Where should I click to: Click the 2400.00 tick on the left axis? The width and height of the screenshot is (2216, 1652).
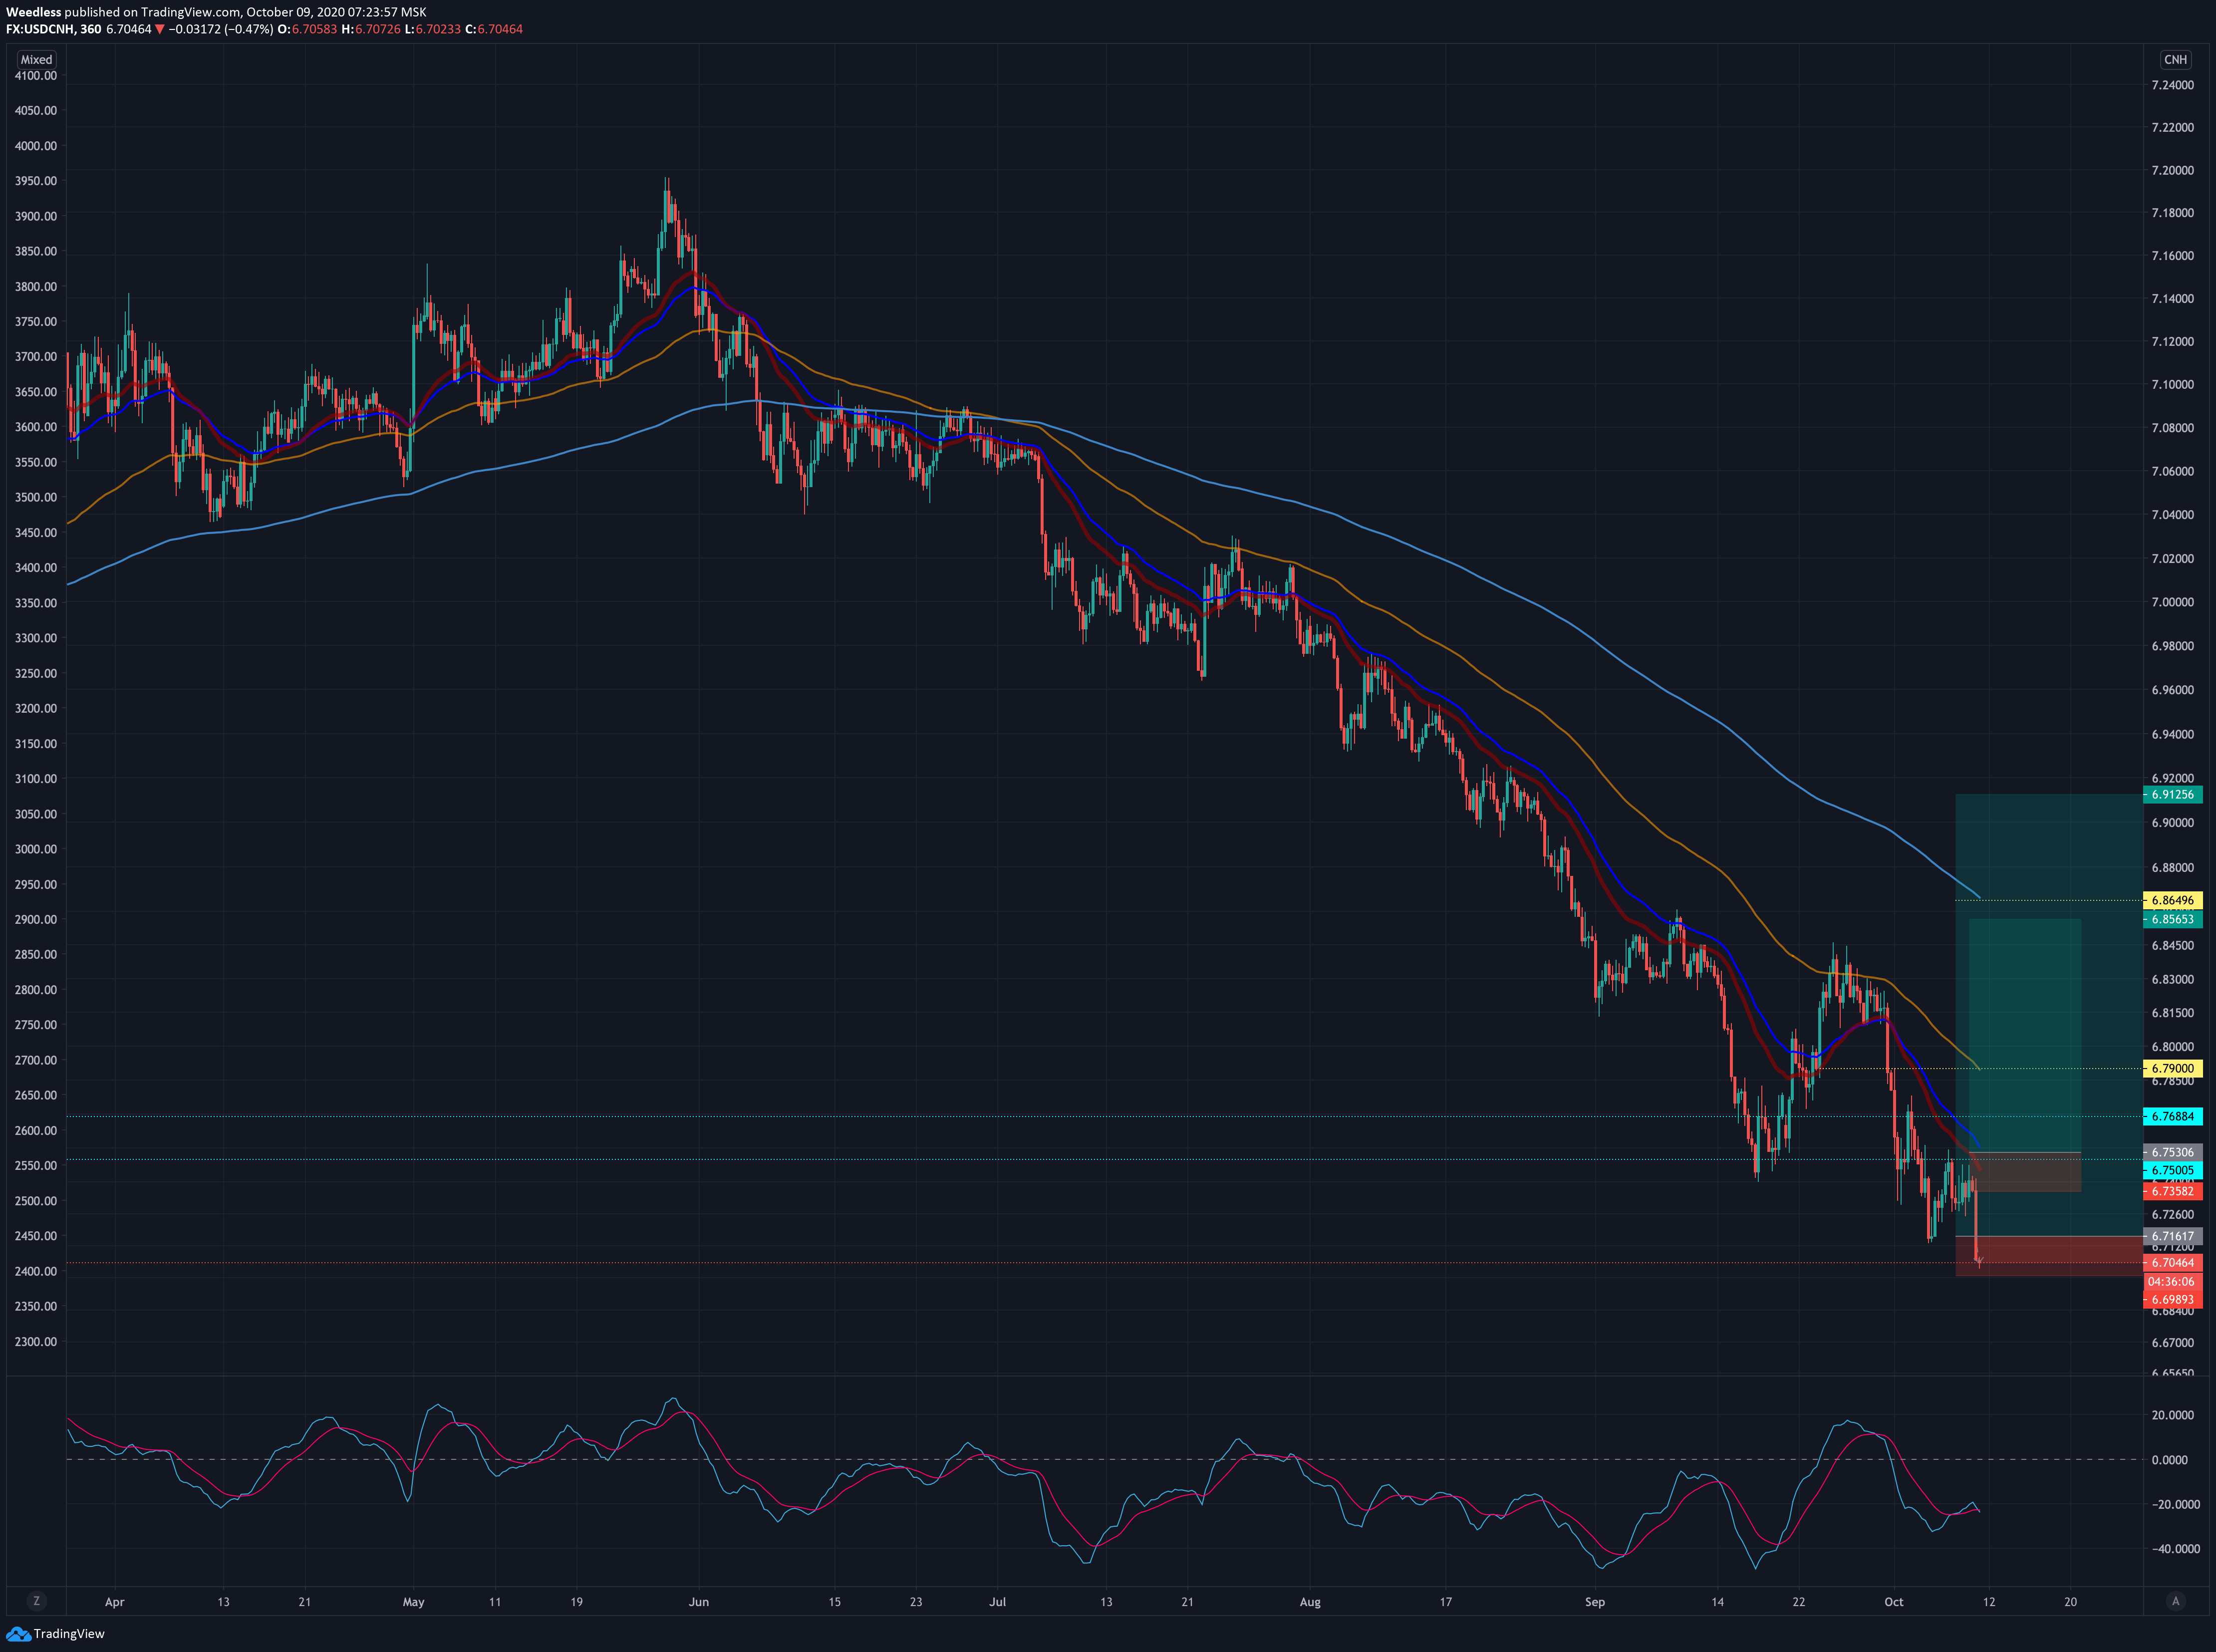[36, 1271]
